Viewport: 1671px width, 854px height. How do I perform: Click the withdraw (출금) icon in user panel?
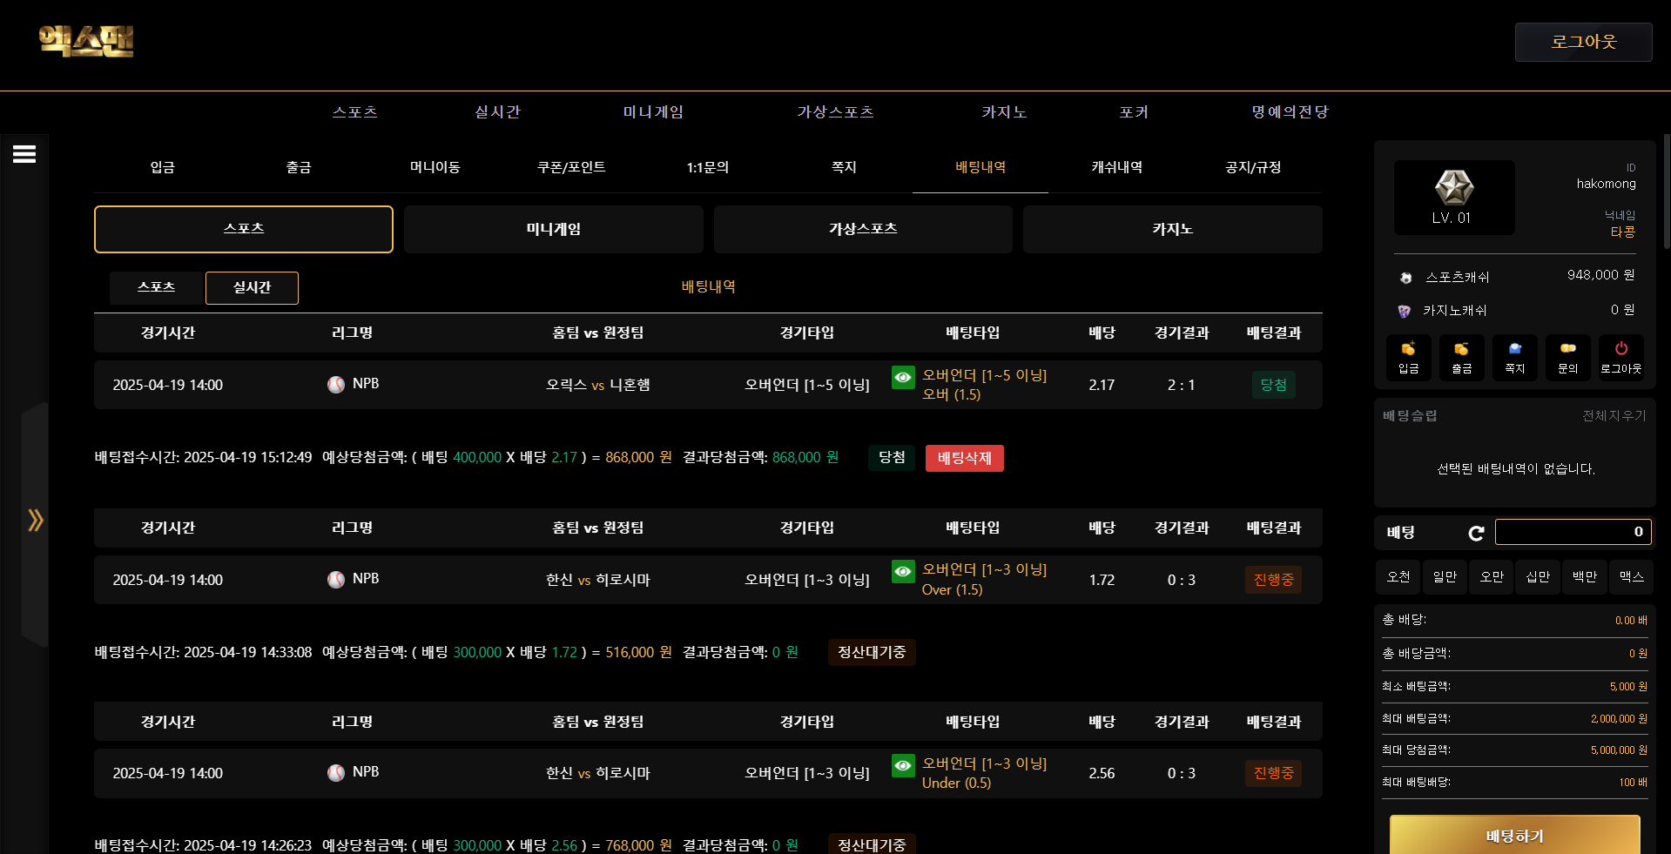click(x=1461, y=358)
